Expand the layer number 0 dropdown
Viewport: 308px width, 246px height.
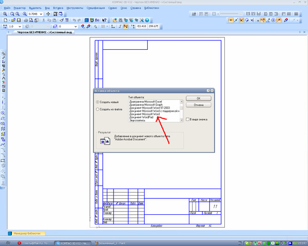tap(75, 27)
